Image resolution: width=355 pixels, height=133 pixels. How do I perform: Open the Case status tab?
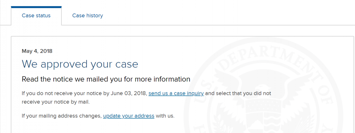36,16
